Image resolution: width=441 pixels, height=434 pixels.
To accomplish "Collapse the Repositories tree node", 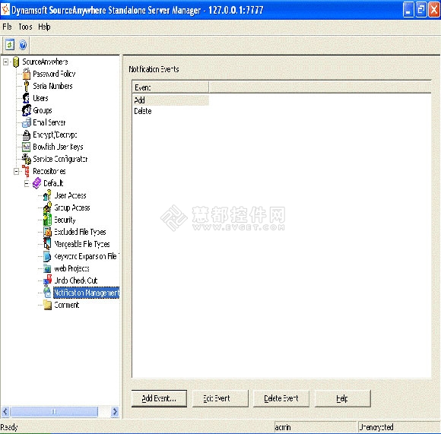I will tap(16, 171).
